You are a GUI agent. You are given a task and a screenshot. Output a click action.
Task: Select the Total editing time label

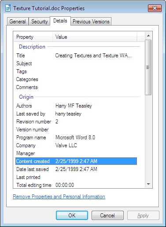click(34, 185)
